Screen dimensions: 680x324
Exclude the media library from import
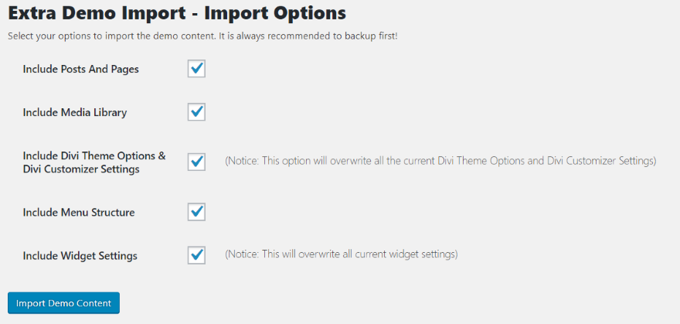(196, 112)
